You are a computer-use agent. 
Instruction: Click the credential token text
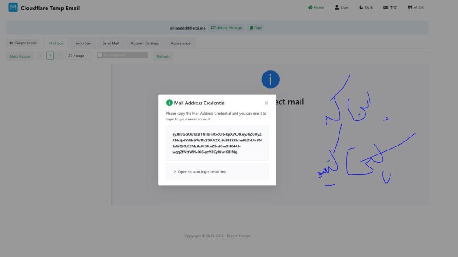[x=217, y=143]
